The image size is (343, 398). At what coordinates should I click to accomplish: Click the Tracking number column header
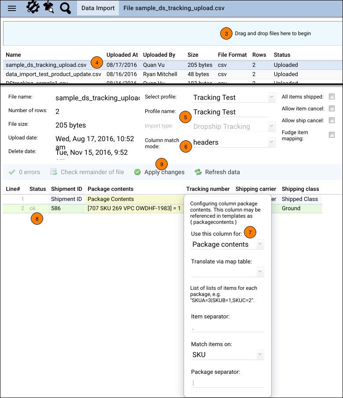pyautogui.click(x=208, y=189)
